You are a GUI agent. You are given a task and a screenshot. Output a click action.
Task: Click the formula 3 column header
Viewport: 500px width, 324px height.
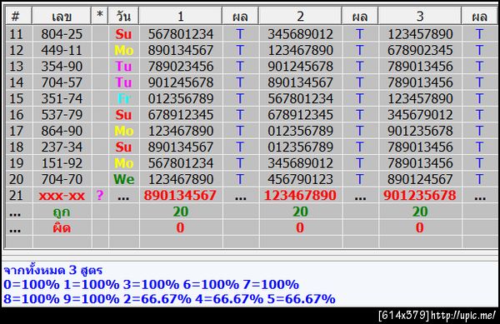point(420,16)
